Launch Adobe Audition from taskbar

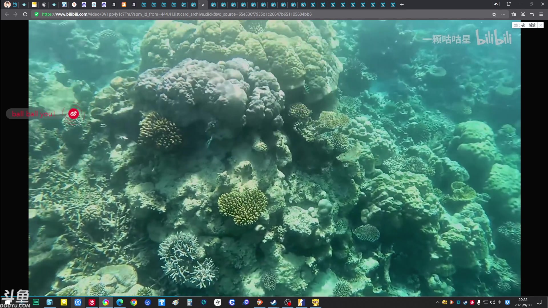pos(36,302)
